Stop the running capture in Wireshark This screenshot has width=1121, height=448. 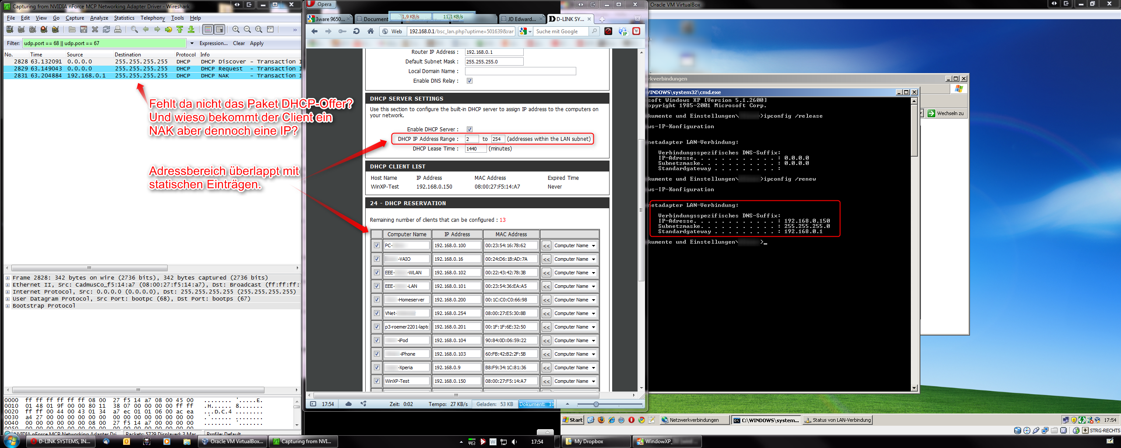coord(44,29)
